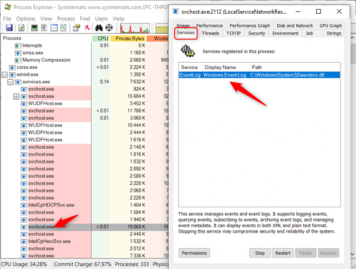Click the IntelCpHDCPSvc.exe process icon

(24, 205)
